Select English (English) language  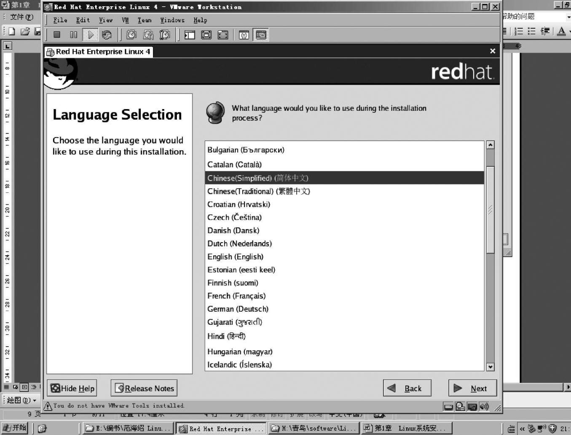coord(344,256)
